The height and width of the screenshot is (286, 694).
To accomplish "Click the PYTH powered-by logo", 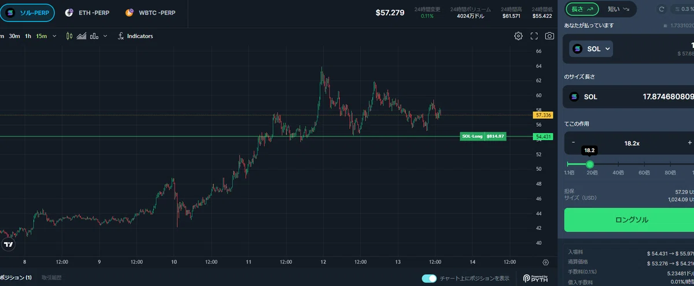I will (536, 278).
